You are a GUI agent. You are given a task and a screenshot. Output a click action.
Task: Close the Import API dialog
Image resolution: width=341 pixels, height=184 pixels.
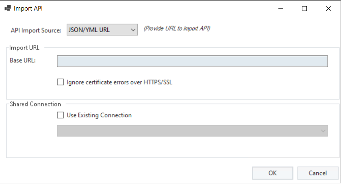point(328,8)
